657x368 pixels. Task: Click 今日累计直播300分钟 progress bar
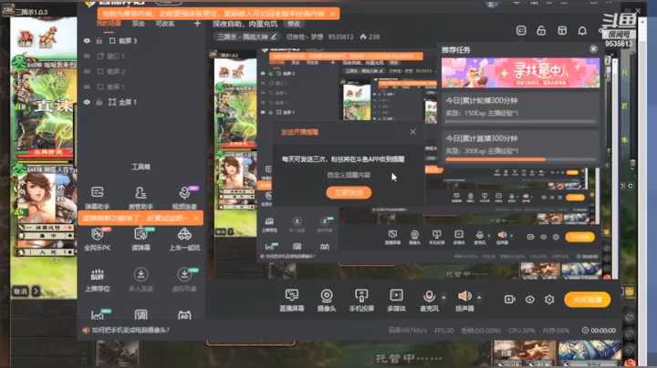click(x=520, y=159)
